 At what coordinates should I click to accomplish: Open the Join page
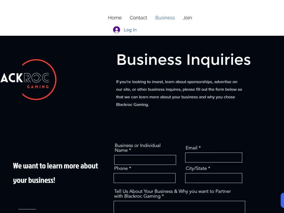(x=187, y=18)
